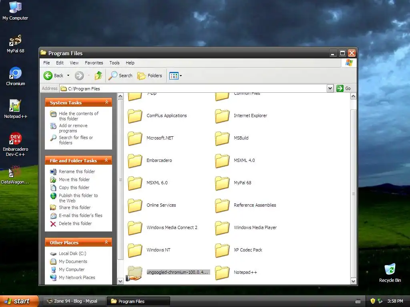The height and width of the screenshot is (307, 410).
Task: Select the MyPal 68 folder icon
Action: click(x=222, y=183)
